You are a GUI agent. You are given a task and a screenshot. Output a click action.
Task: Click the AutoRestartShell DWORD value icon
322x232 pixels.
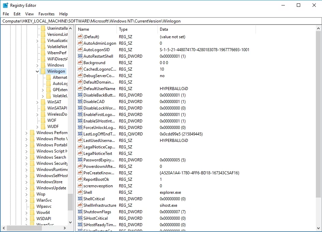[80, 56]
